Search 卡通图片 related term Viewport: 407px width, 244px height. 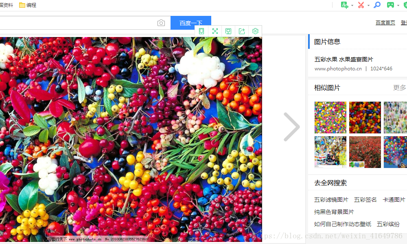(x=394, y=200)
